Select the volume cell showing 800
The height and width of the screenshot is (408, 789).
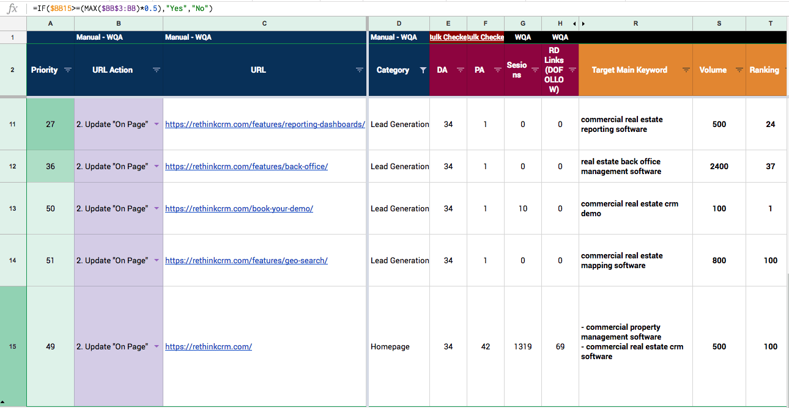(x=719, y=260)
